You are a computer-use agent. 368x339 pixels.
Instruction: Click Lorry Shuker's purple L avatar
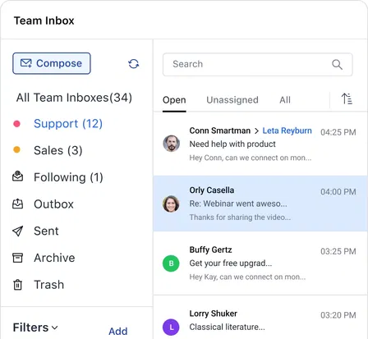[171, 327]
